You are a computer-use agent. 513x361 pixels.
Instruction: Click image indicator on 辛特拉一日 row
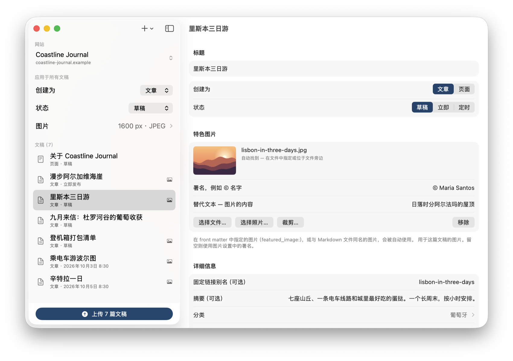(170, 282)
